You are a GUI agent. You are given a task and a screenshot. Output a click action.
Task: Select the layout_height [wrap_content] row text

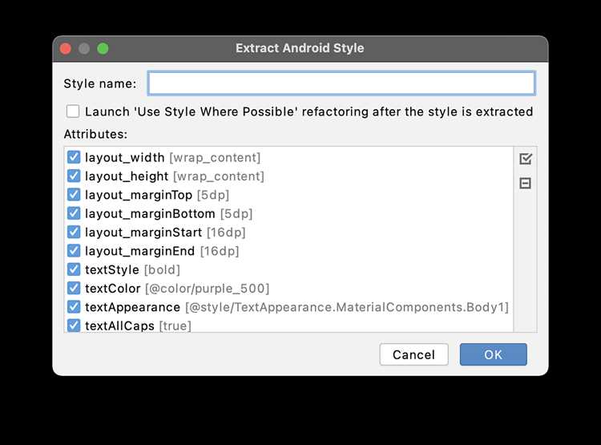tap(175, 176)
